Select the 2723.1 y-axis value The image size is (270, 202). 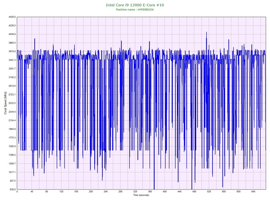[12, 94]
